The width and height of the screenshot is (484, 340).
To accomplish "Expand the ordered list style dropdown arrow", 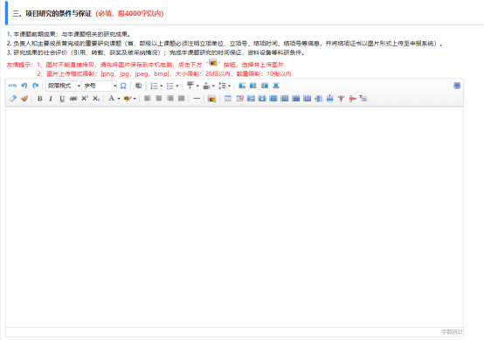I will pos(161,86).
